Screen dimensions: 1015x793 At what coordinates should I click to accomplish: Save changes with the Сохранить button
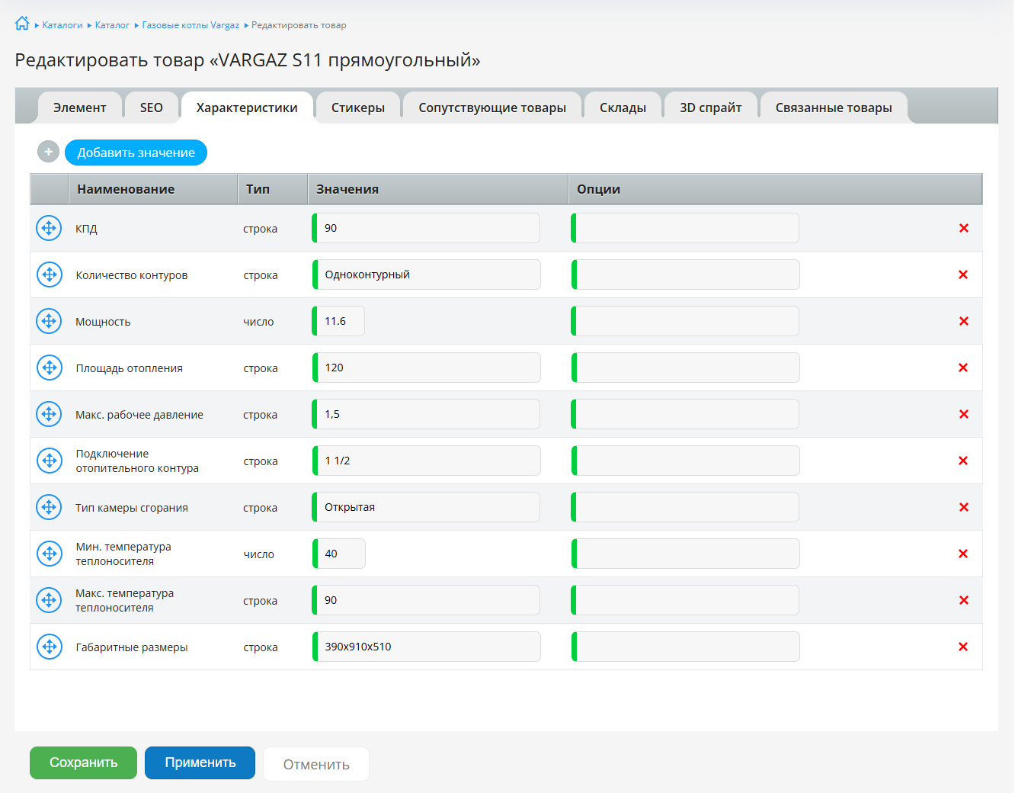84,762
